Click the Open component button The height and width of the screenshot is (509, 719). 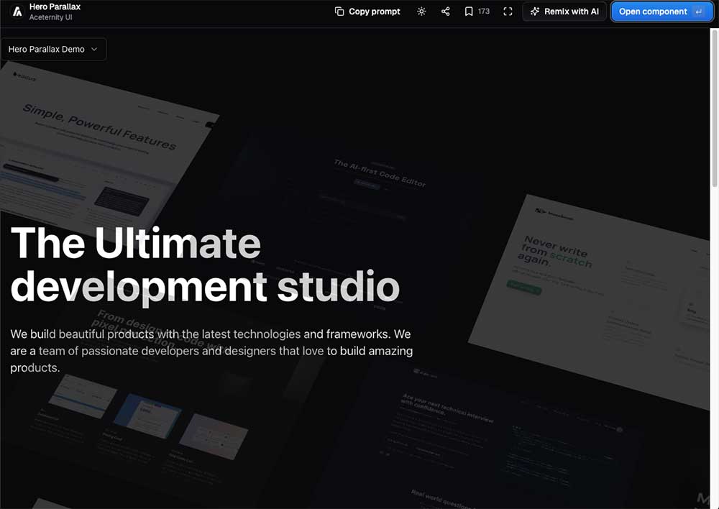pyautogui.click(x=661, y=12)
